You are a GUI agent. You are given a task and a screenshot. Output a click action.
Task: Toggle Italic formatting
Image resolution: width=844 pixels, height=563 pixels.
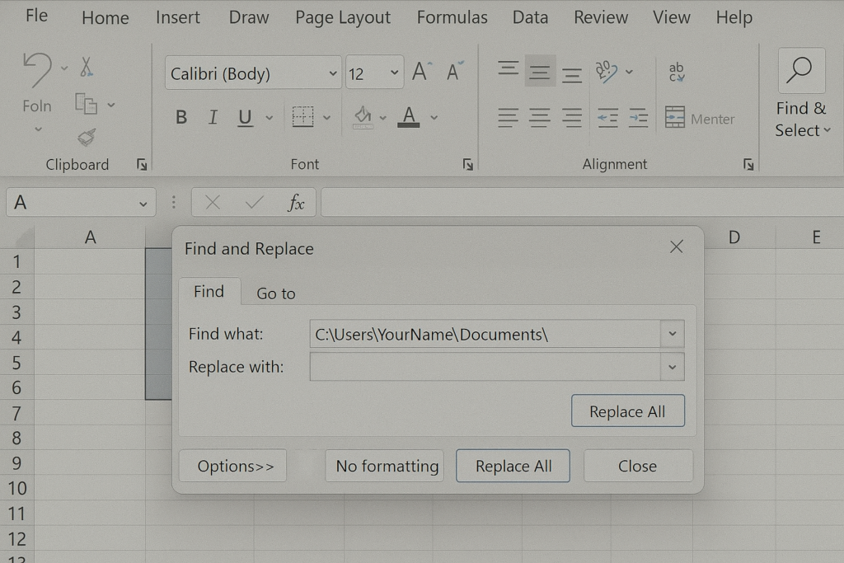(x=213, y=118)
